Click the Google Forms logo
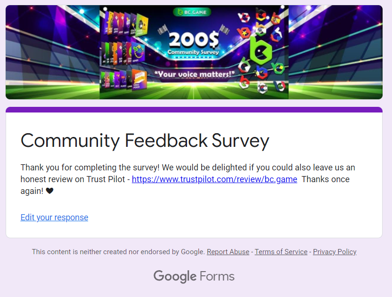Viewport: 392px width, 297px height. pos(194,276)
